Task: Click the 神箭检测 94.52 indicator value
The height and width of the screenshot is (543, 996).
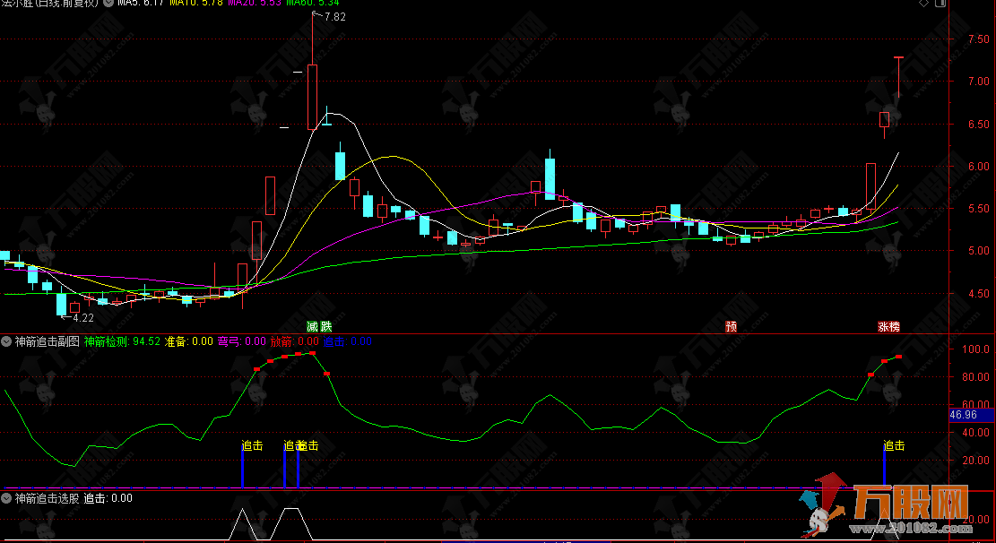Action: pos(122,341)
